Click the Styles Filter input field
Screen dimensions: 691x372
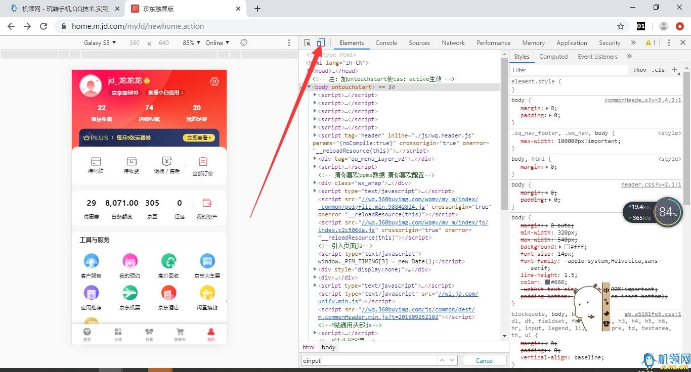click(x=569, y=70)
